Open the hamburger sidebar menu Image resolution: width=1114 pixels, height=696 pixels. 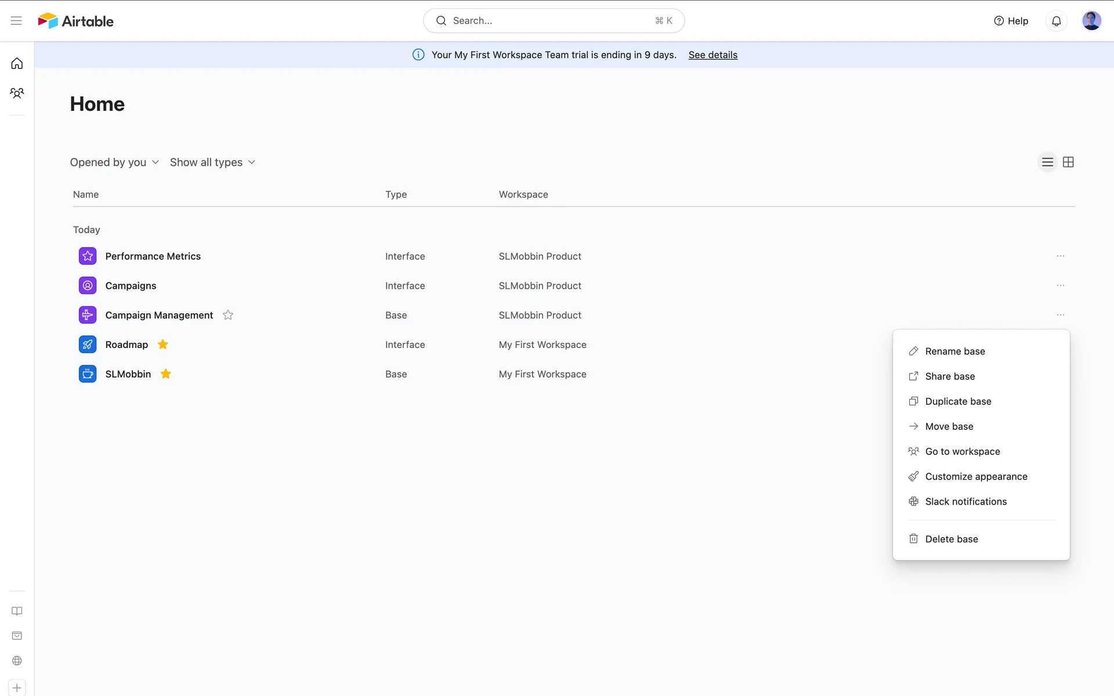(16, 21)
